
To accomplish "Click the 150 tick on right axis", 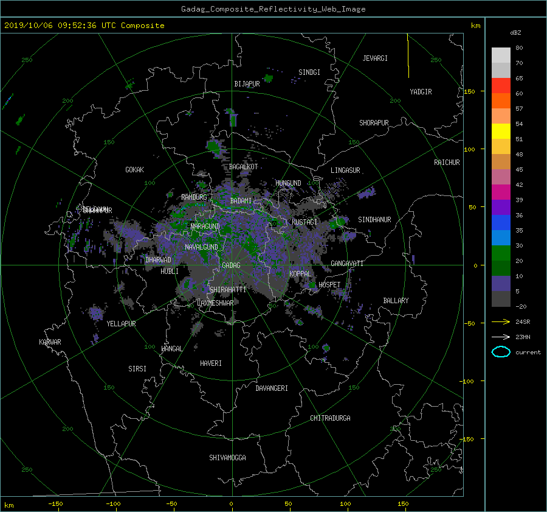I will tap(470, 91).
